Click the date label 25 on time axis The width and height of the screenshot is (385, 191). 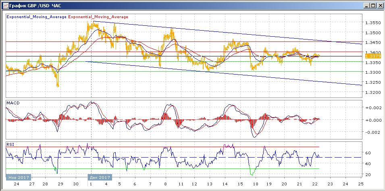point(361,184)
